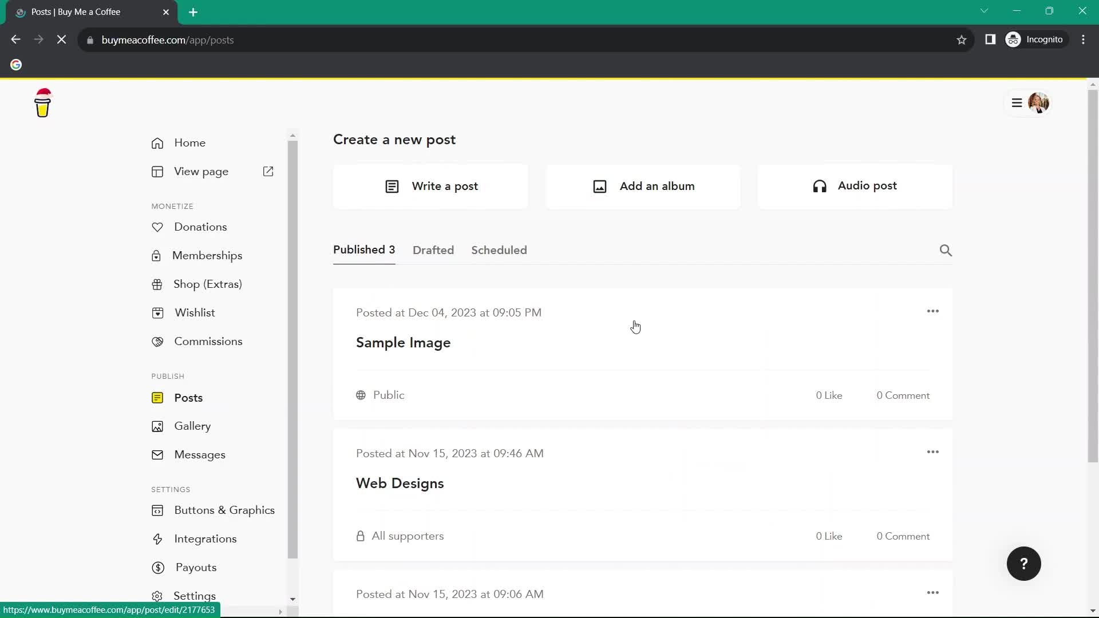Click the Gallery sidebar icon

(157, 426)
